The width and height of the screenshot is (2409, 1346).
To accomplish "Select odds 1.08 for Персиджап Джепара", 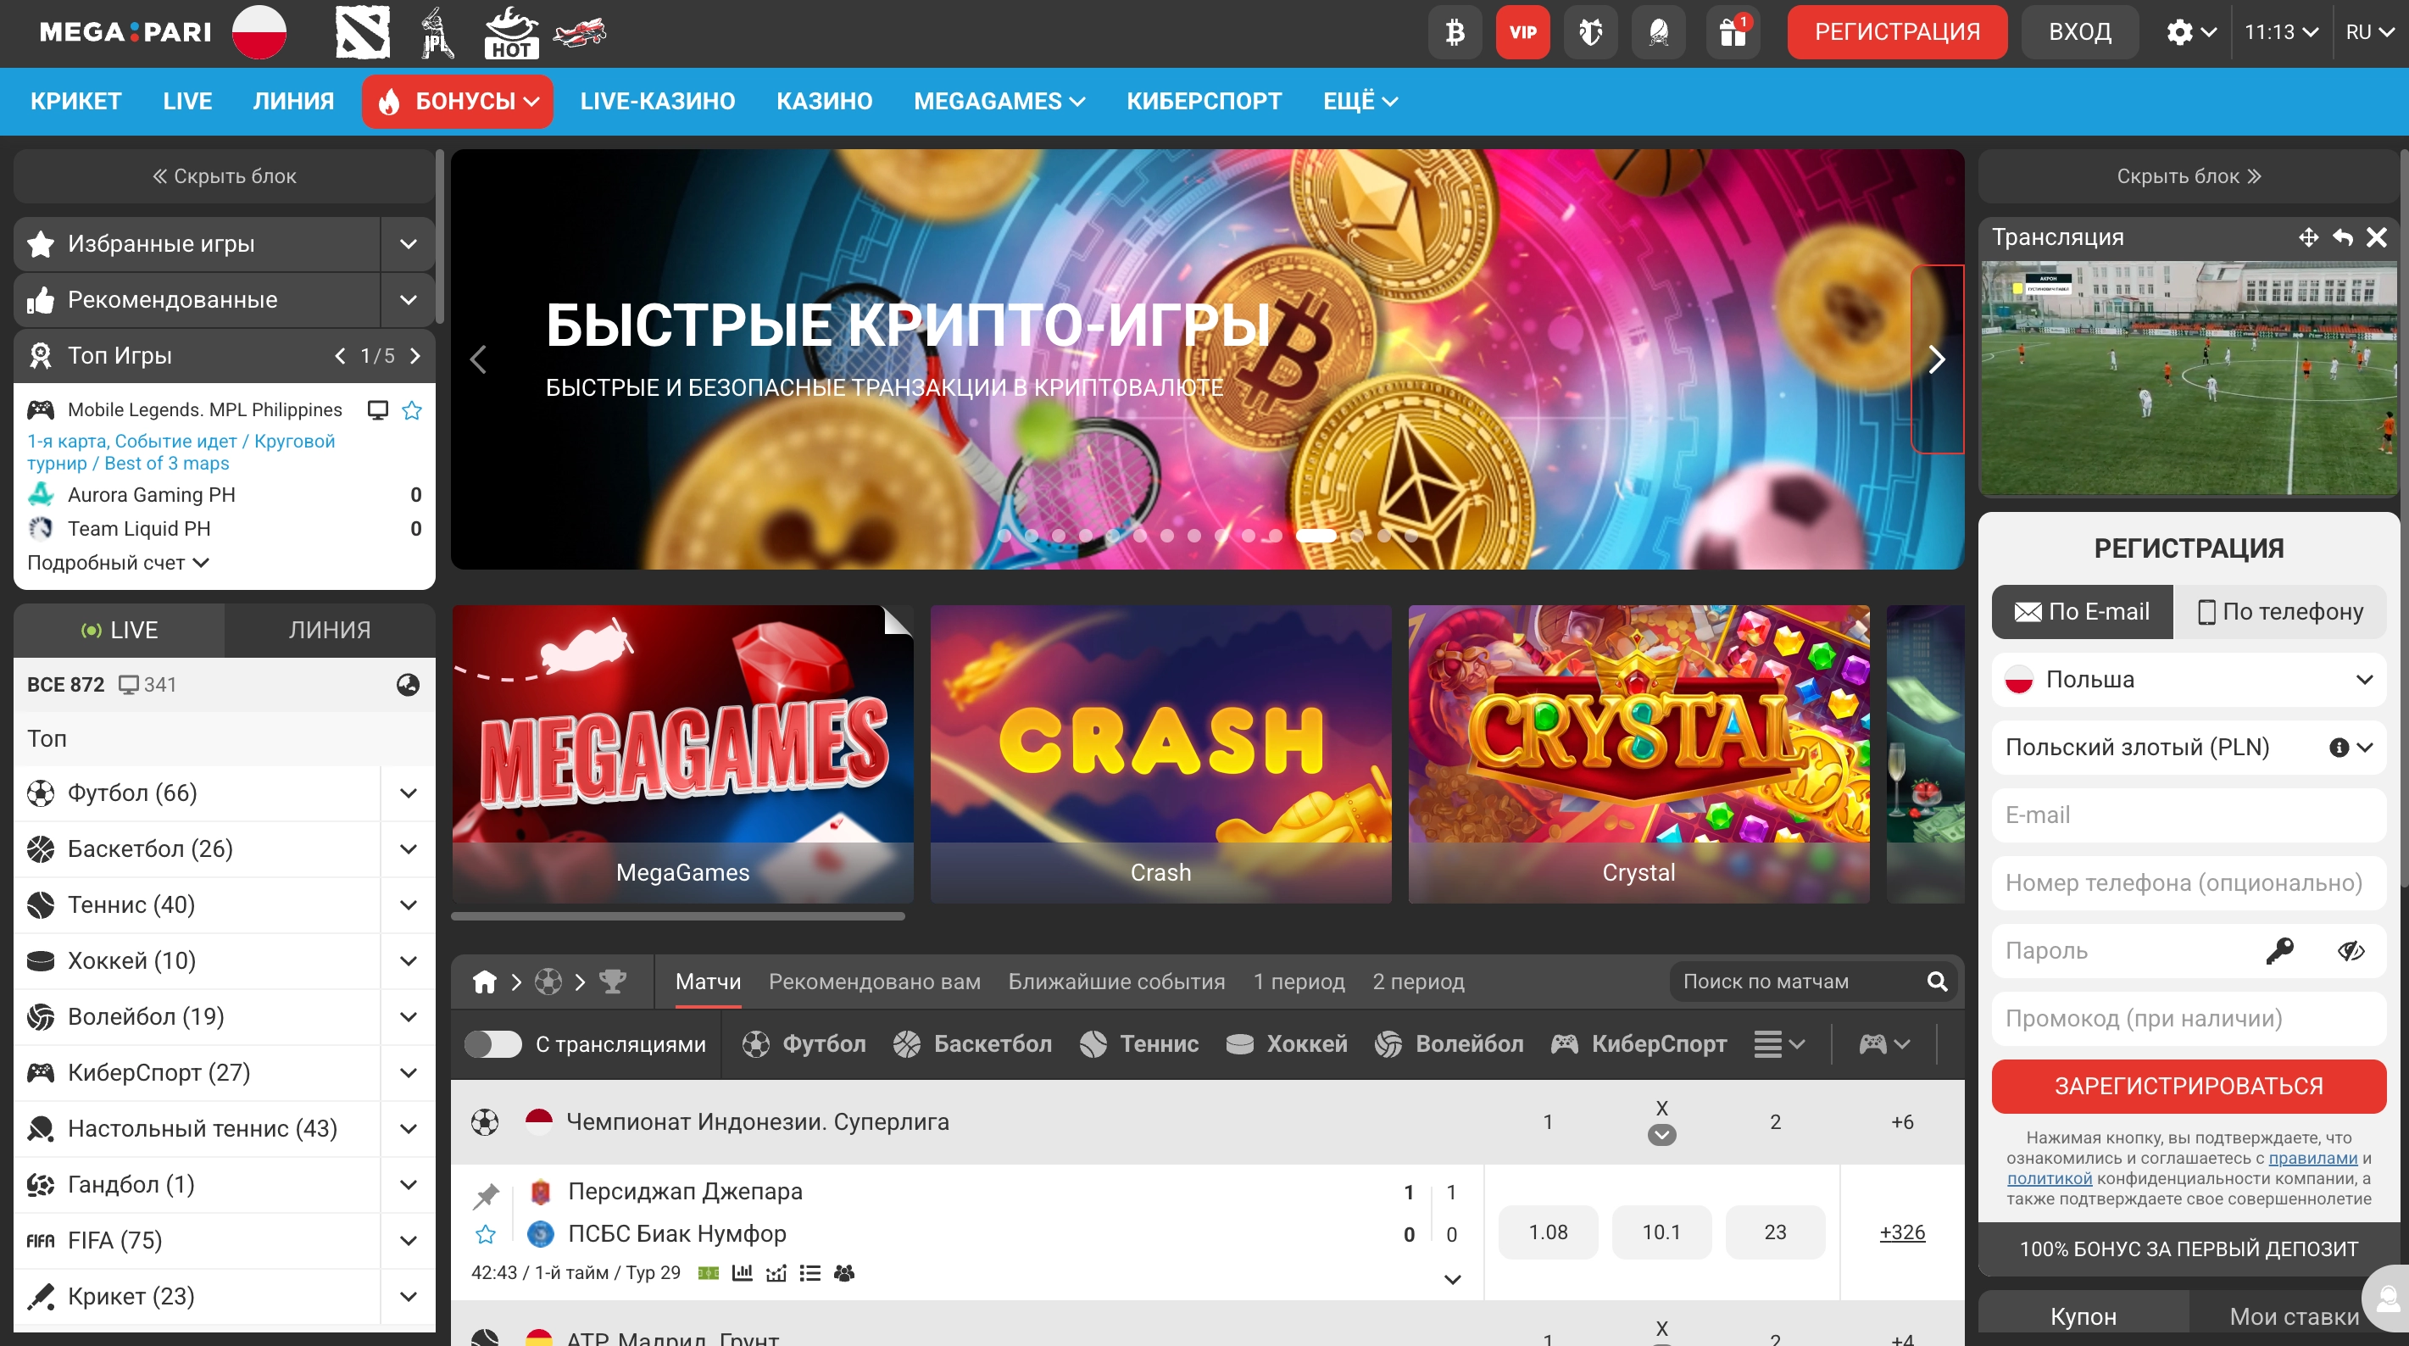I will [x=1548, y=1232].
